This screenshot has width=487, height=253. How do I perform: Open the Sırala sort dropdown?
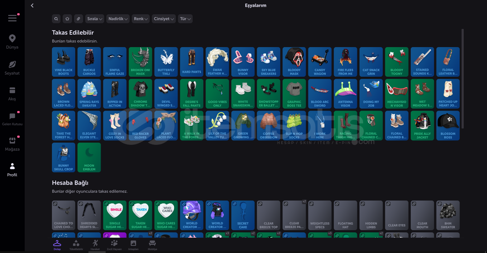click(x=95, y=19)
